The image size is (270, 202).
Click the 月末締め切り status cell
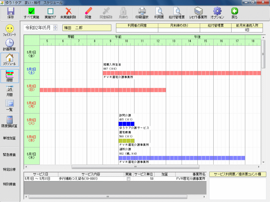[x=179, y=30]
